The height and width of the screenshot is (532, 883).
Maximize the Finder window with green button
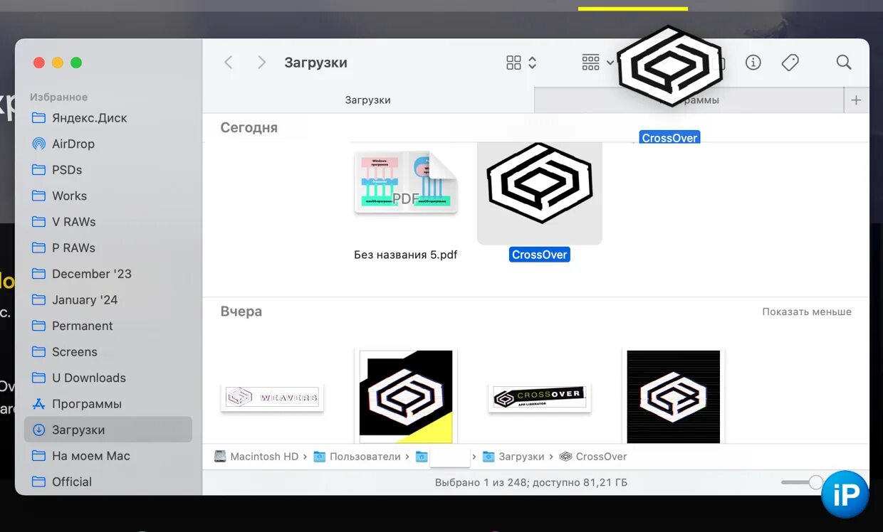pos(76,63)
